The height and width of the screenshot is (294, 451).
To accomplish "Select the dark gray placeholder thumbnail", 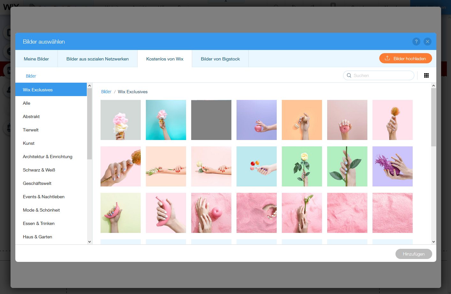I will (211, 120).
